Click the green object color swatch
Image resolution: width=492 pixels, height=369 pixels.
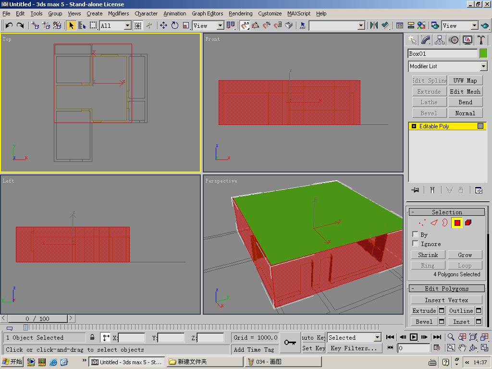[x=483, y=53]
